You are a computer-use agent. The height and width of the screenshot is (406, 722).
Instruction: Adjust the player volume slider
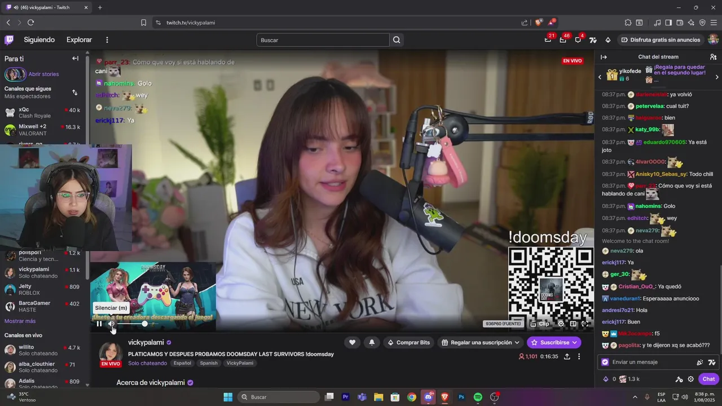139,324
